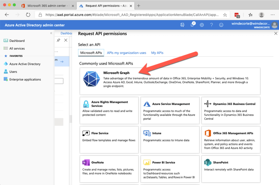Switch to the APIs my organization uses tab
This screenshot has height=185, width=279.
(126, 53)
